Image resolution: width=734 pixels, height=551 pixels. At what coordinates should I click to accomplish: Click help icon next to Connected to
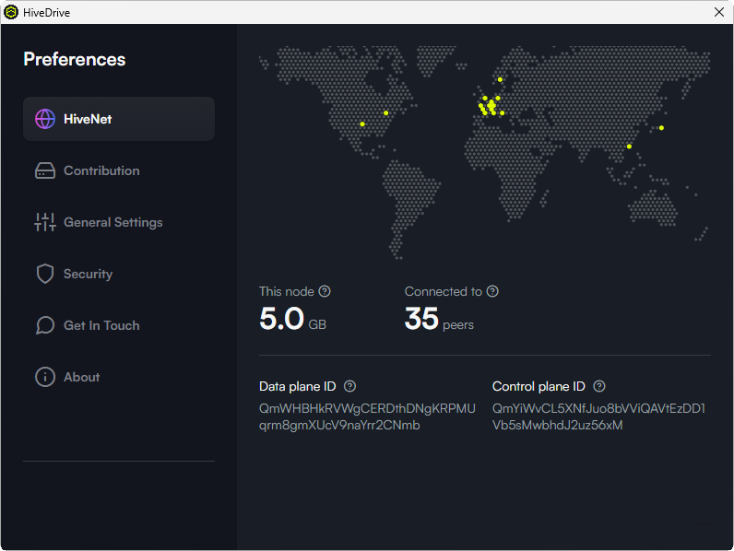492,291
